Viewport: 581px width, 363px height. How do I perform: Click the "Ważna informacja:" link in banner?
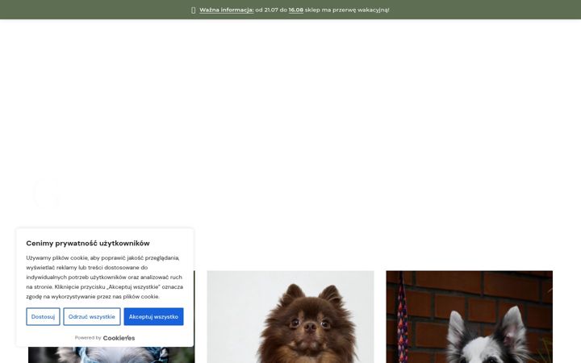point(227,10)
